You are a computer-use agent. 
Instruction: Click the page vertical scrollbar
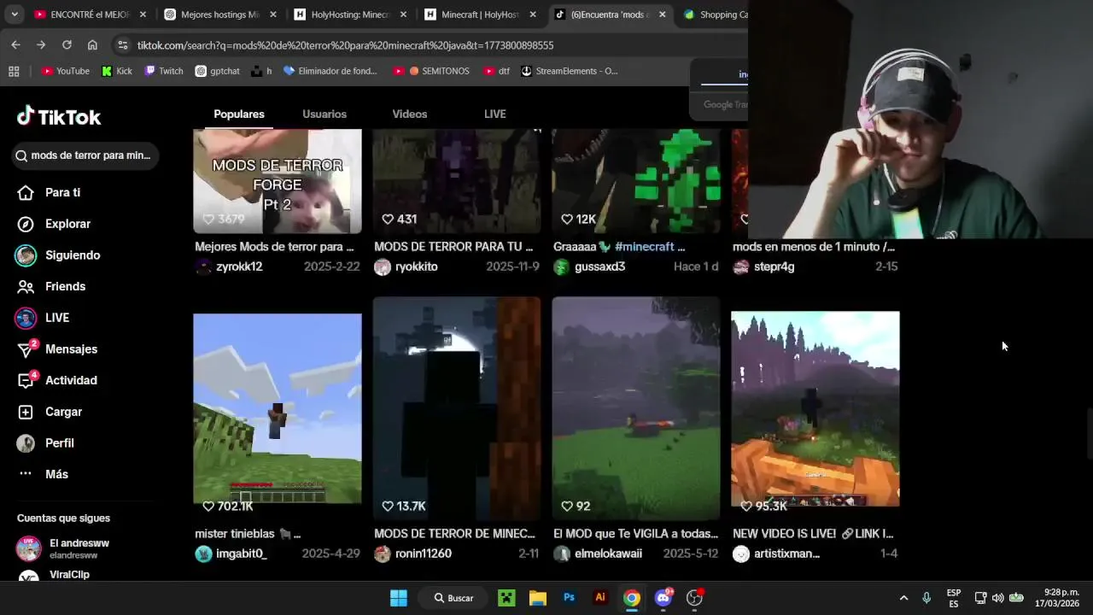[x=1089, y=434]
